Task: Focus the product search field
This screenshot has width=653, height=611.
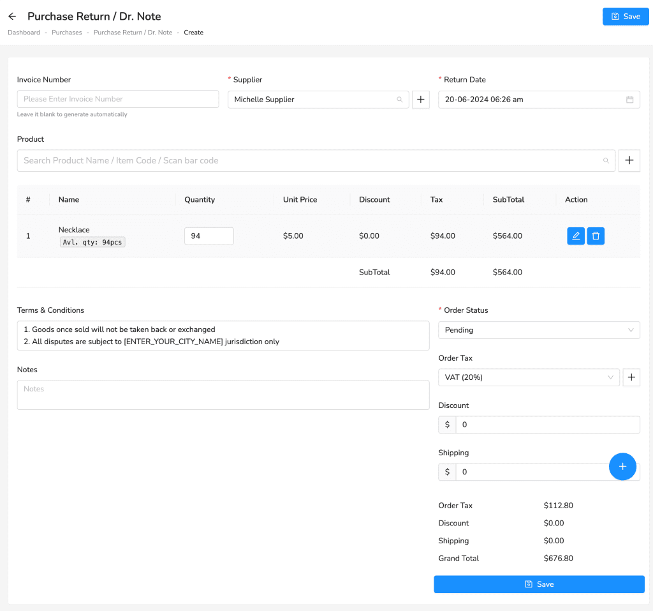Action: tap(316, 160)
